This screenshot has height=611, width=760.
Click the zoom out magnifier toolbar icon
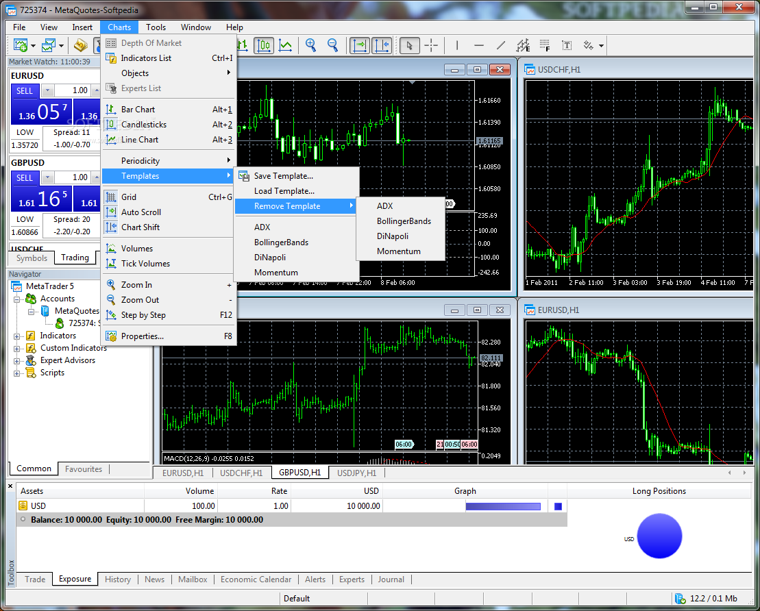click(x=332, y=45)
